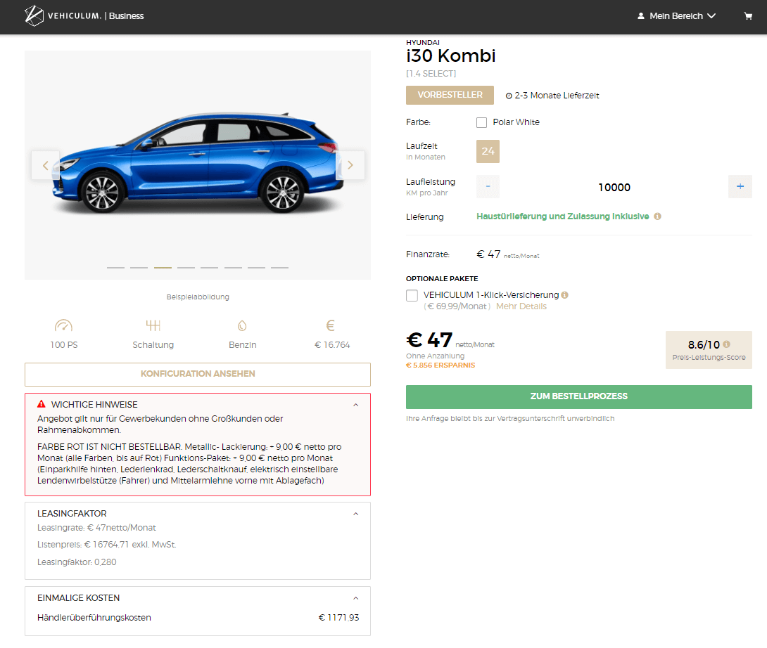The image size is (767, 648).
Task: Click the Vorbesteller badge
Action: point(450,96)
